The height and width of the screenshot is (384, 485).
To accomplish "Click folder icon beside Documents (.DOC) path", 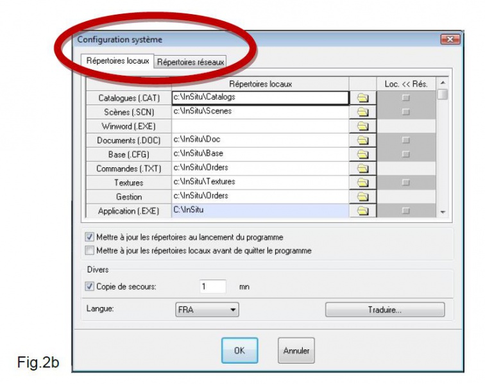I will [x=363, y=140].
